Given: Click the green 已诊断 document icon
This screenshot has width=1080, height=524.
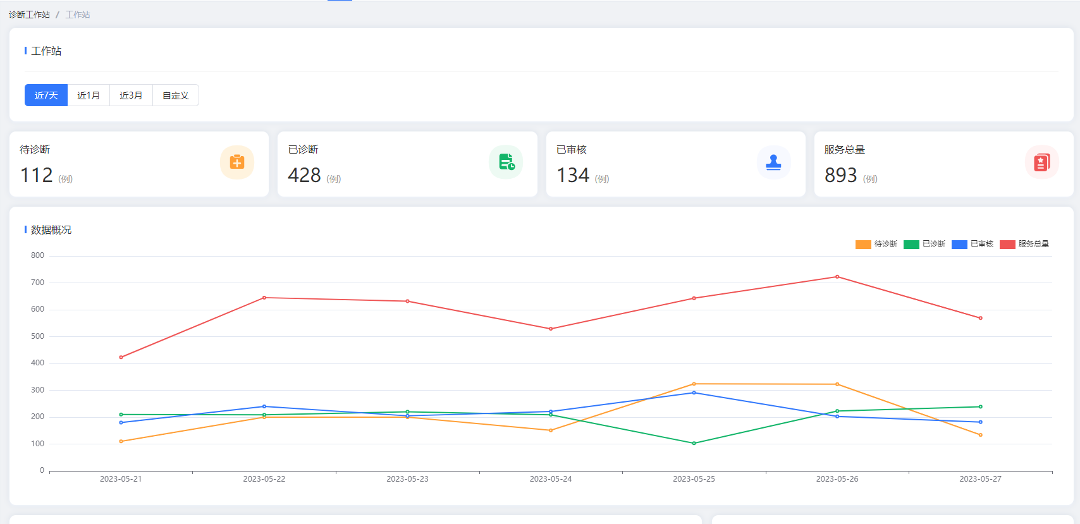Looking at the screenshot, I should click(x=506, y=162).
